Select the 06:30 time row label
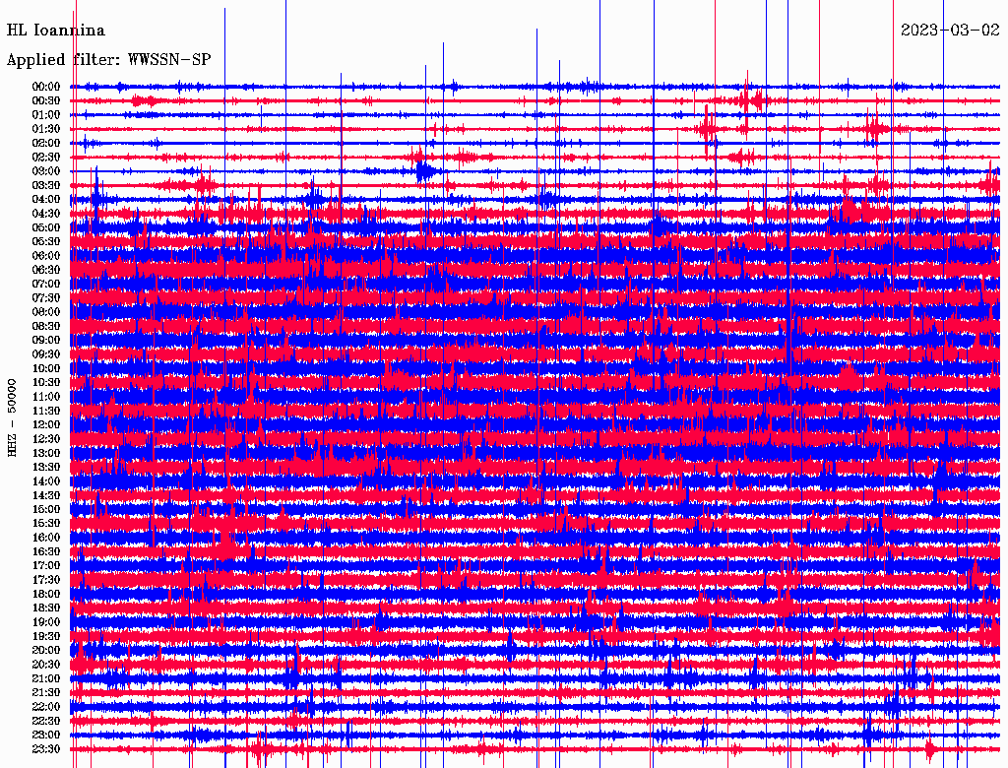Viewport: 1008px width, 768px height. (x=46, y=270)
